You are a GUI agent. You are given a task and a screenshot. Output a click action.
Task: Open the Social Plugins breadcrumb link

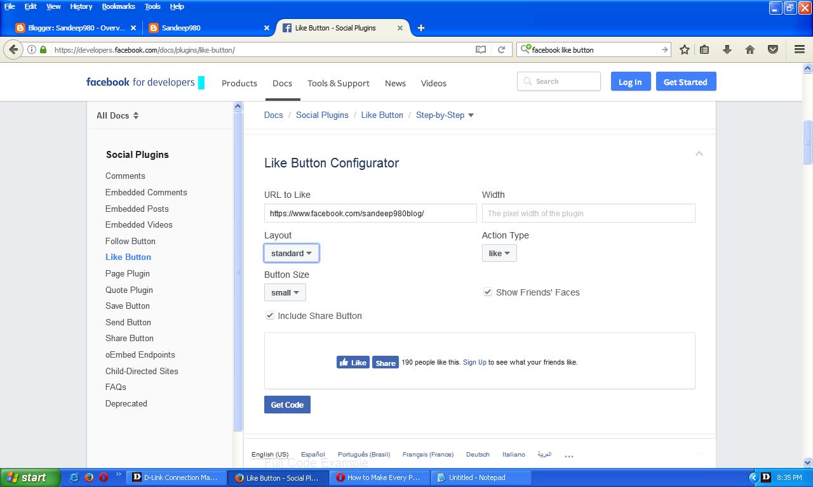(x=322, y=115)
